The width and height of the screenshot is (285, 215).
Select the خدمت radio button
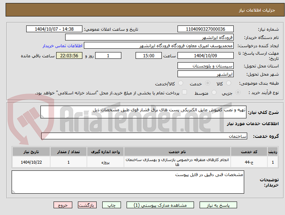(207, 83)
